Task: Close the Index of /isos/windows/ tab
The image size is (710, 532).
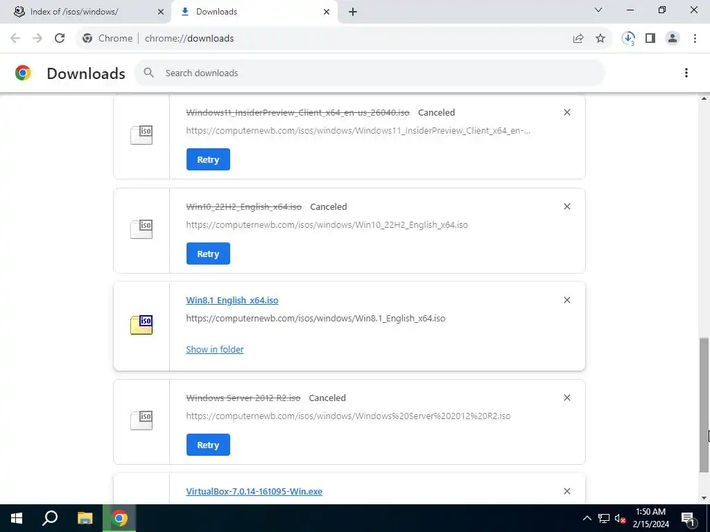Action: point(161,12)
